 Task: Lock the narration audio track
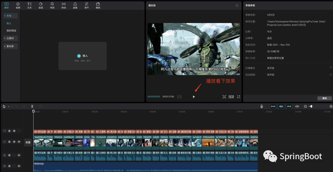click(9, 155)
